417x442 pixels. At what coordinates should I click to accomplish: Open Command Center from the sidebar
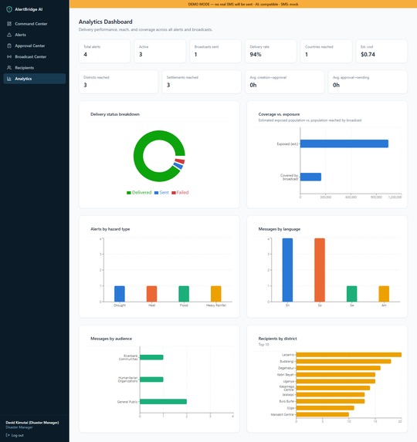(35, 24)
